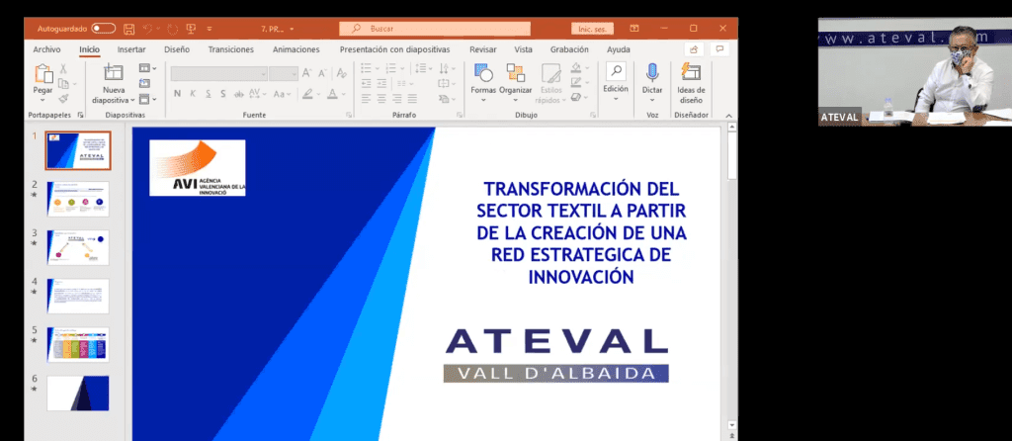Toggle the Autoguardado switch

coord(103,29)
